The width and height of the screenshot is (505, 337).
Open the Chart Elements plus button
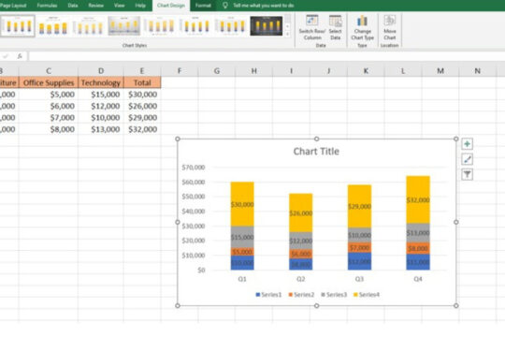pos(467,144)
